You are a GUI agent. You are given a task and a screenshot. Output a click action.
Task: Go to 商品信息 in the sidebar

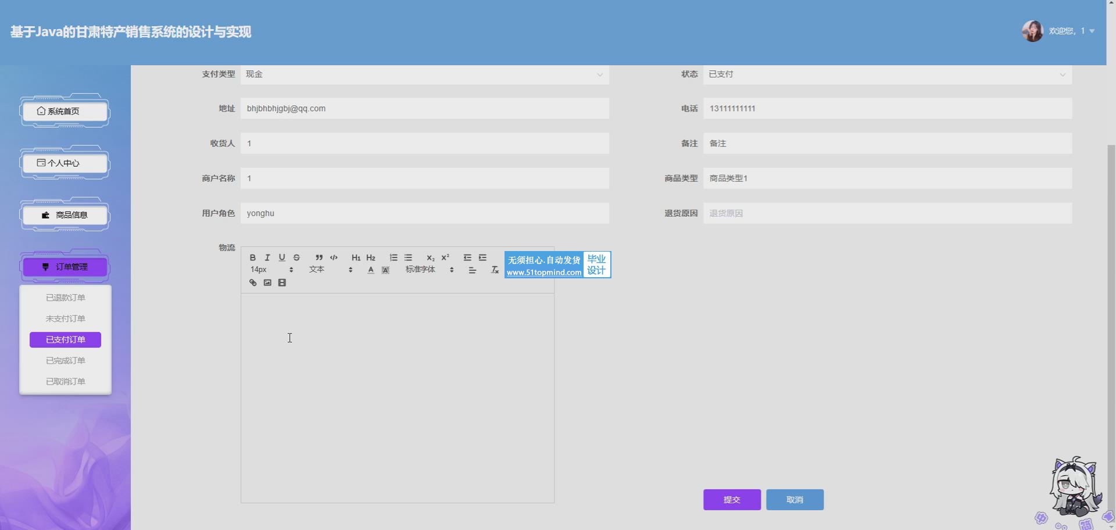coord(65,216)
